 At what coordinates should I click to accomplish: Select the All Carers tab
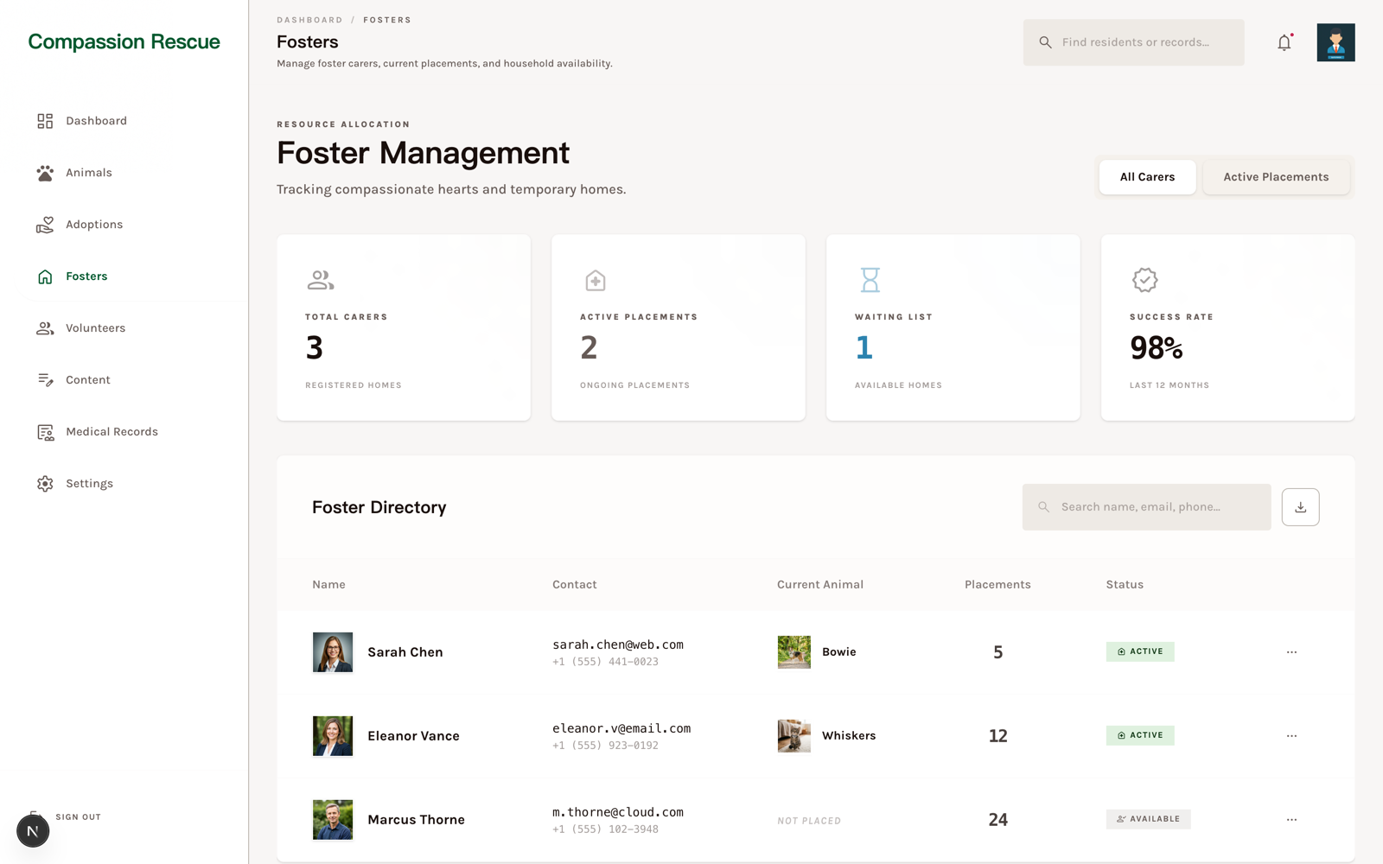[x=1147, y=177]
